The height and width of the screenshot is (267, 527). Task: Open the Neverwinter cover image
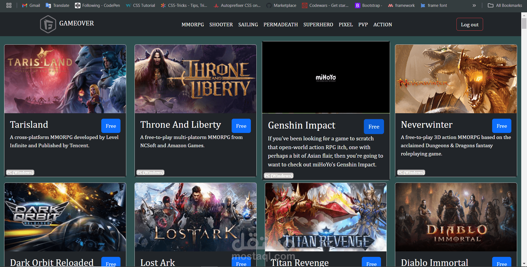click(456, 79)
